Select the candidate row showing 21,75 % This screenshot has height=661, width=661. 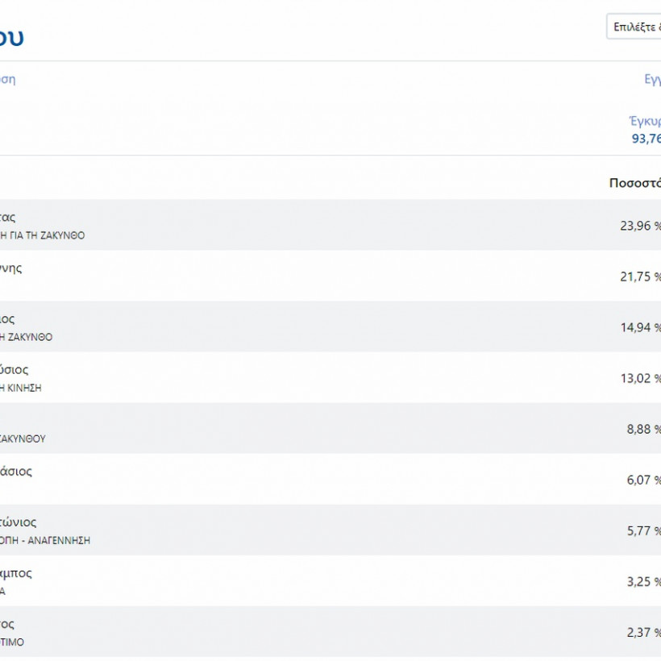tap(322, 276)
